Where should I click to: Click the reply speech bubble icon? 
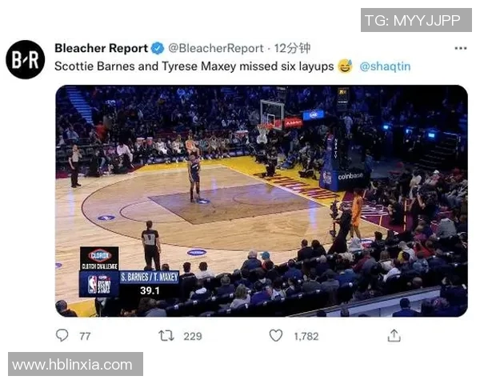pos(62,335)
